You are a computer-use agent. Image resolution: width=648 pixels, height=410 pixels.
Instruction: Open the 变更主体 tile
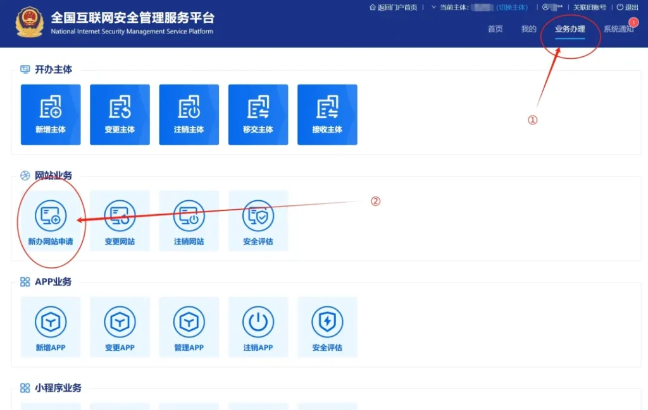point(120,115)
